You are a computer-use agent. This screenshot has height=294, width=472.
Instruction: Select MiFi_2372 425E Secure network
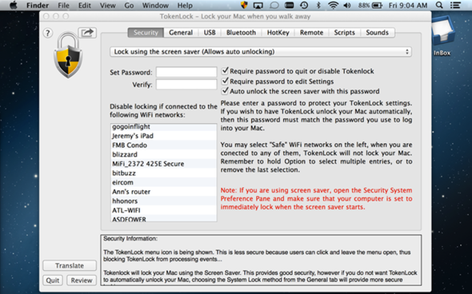163,164
